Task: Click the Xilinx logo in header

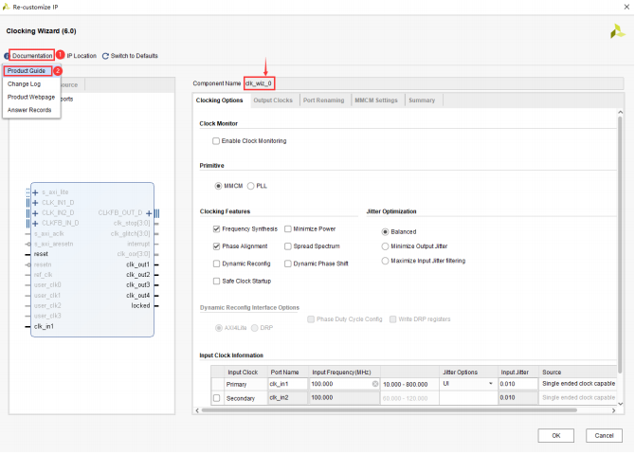Action: click(x=617, y=31)
